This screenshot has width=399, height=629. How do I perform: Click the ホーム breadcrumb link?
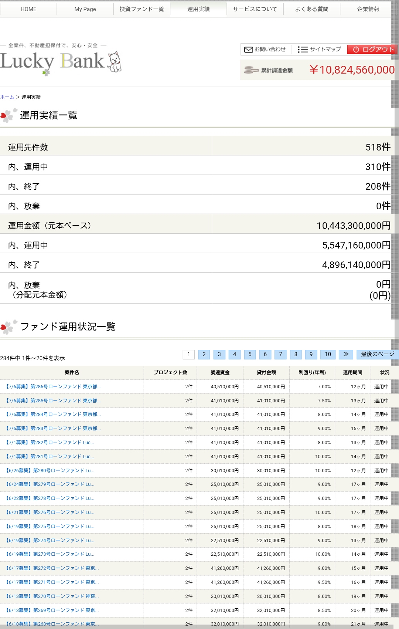point(7,97)
